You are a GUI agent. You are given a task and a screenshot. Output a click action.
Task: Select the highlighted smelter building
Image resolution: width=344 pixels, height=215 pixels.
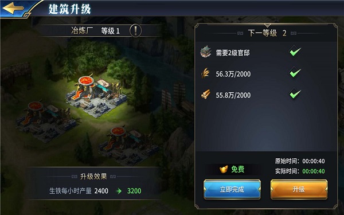point(96,95)
